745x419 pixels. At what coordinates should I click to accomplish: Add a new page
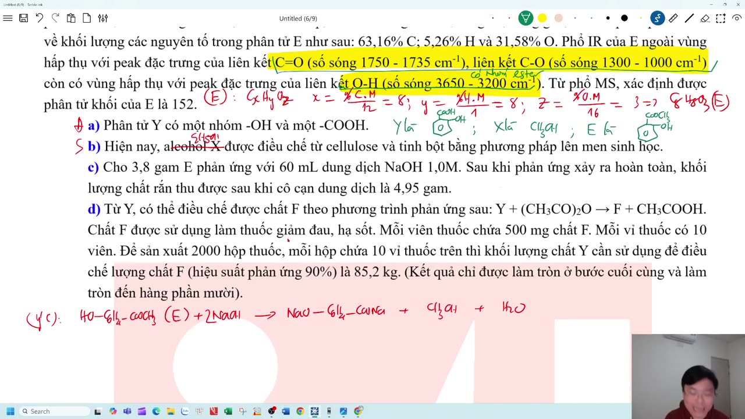click(87, 18)
